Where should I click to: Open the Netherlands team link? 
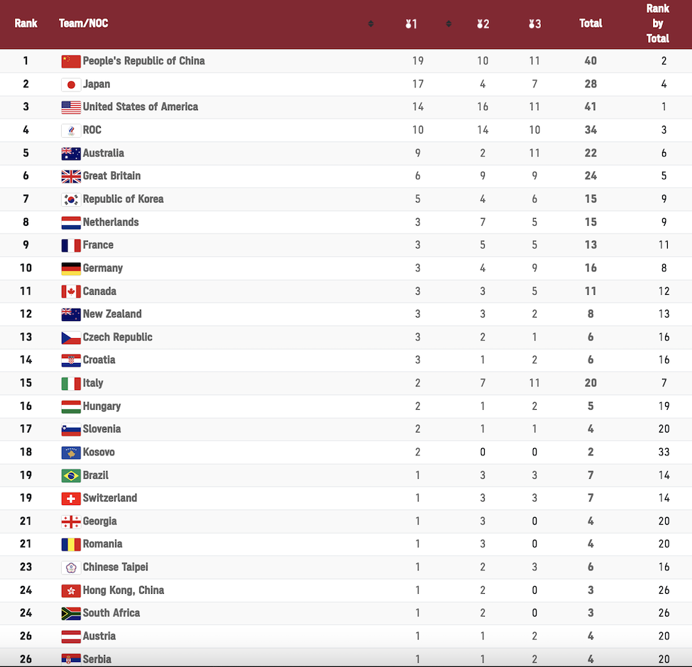(x=111, y=222)
